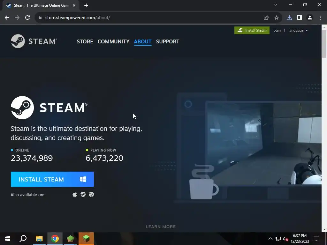Click the muted volume tray icon
Screen dimensions: 327x245
tap(286, 239)
